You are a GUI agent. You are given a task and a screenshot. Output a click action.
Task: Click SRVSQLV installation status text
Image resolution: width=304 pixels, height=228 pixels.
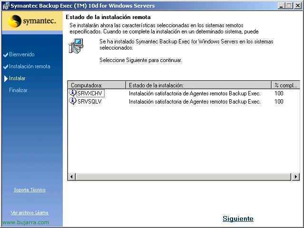pyautogui.click(x=195, y=102)
